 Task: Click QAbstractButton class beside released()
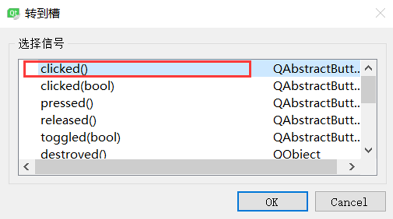[x=316, y=121]
